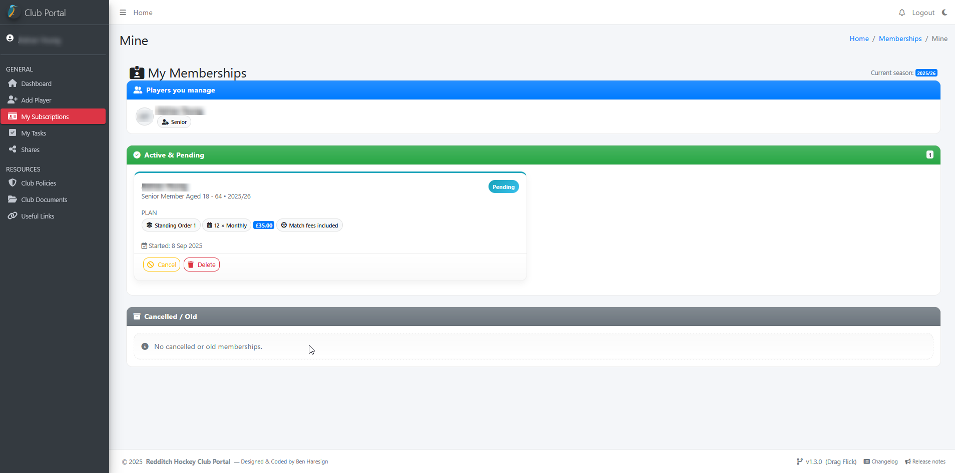The width and height of the screenshot is (955, 473).
Task: Go to My Tasks
Action: click(x=34, y=133)
